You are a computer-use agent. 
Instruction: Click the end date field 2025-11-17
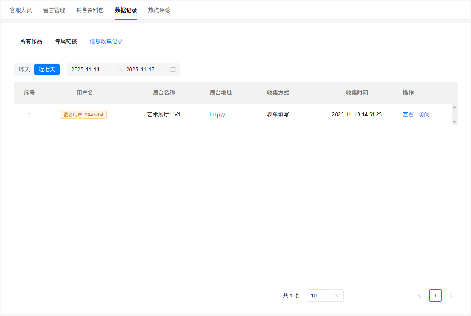pyautogui.click(x=141, y=69)
